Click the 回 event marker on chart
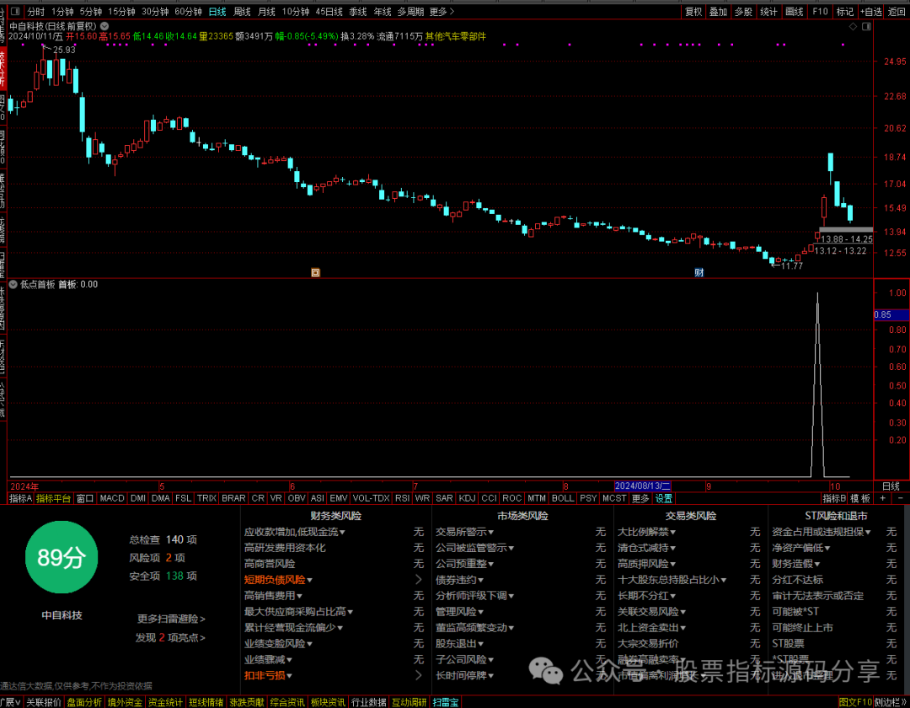 click(x=316, y=272)
